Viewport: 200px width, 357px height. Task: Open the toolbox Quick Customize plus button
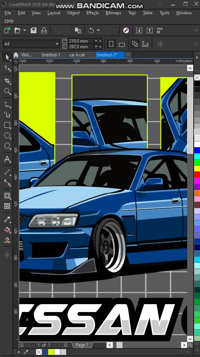[x=7, y=255]
